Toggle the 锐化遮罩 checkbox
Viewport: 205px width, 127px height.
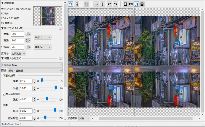pyautogui.click(x=4, y=75)
